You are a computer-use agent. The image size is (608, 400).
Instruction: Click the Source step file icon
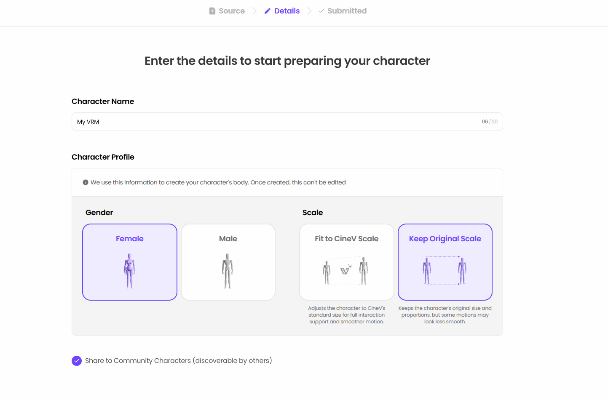(x=212, y=11)
